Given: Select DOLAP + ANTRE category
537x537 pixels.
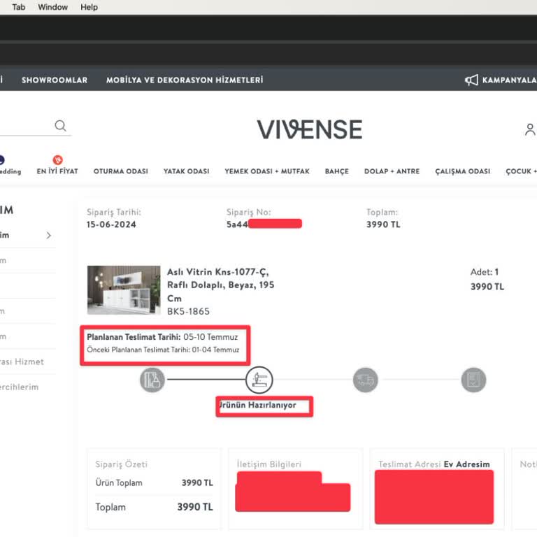Looking at the screenshot, I should coord(392,171).
